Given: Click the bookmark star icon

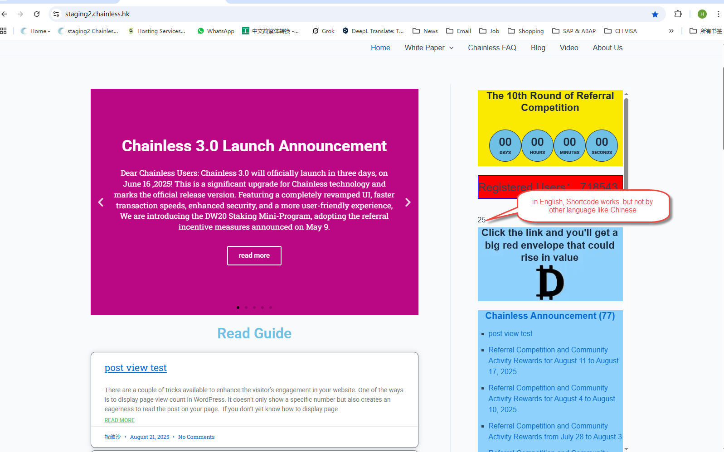Looking at the screenshot, I should 655,14.
